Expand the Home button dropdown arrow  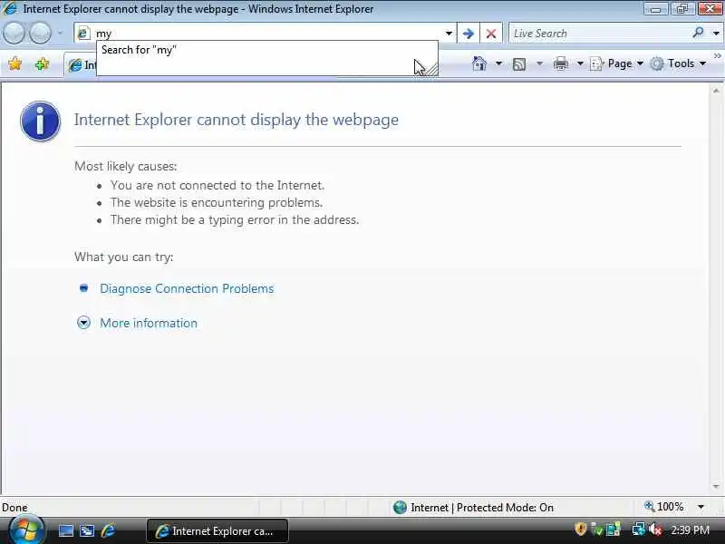[499, 63]
